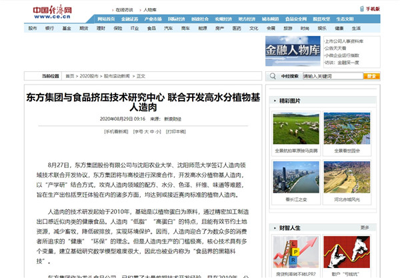400x278 pixels.
Task: Select 股市 in the sub navigation
Action: coord(33,28)
